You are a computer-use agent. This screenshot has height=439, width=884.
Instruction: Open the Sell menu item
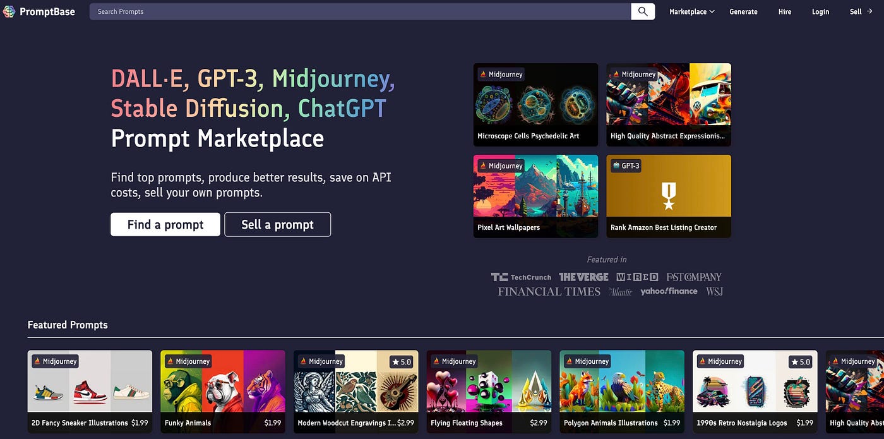[856, 11]
